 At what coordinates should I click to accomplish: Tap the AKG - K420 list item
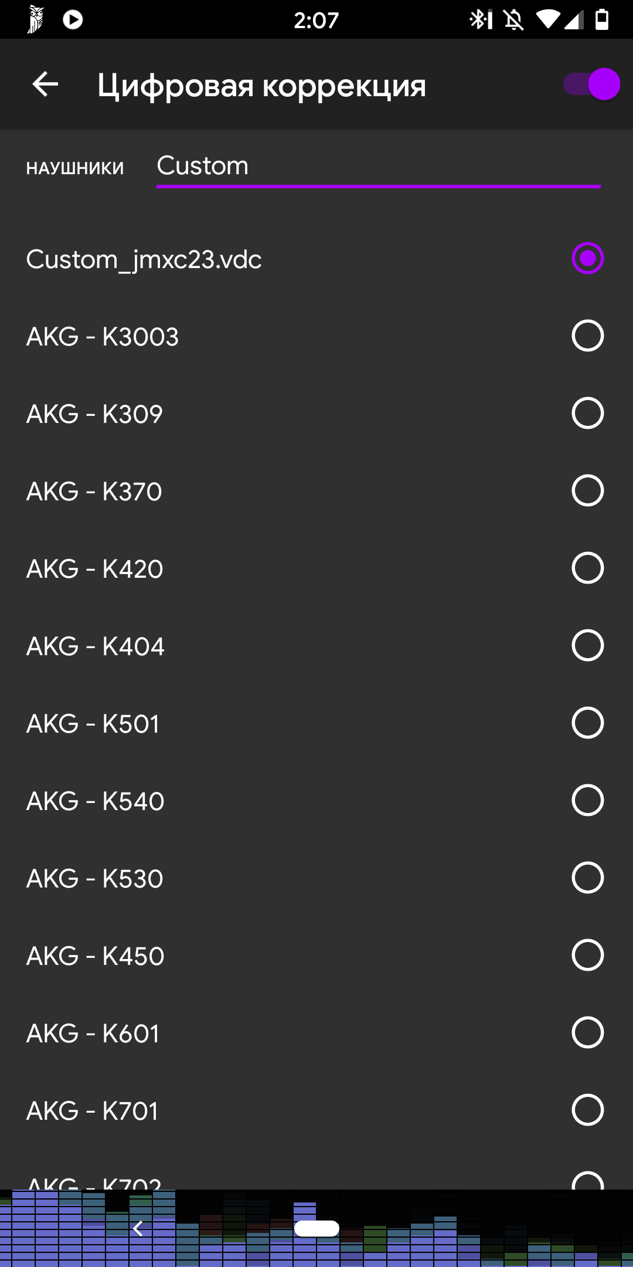(x=95, y=569)
